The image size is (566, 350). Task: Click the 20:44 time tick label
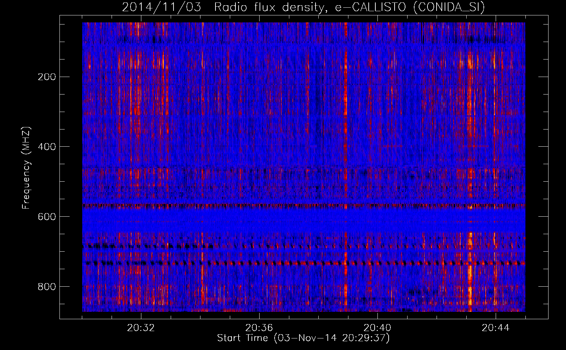point(496,328)
